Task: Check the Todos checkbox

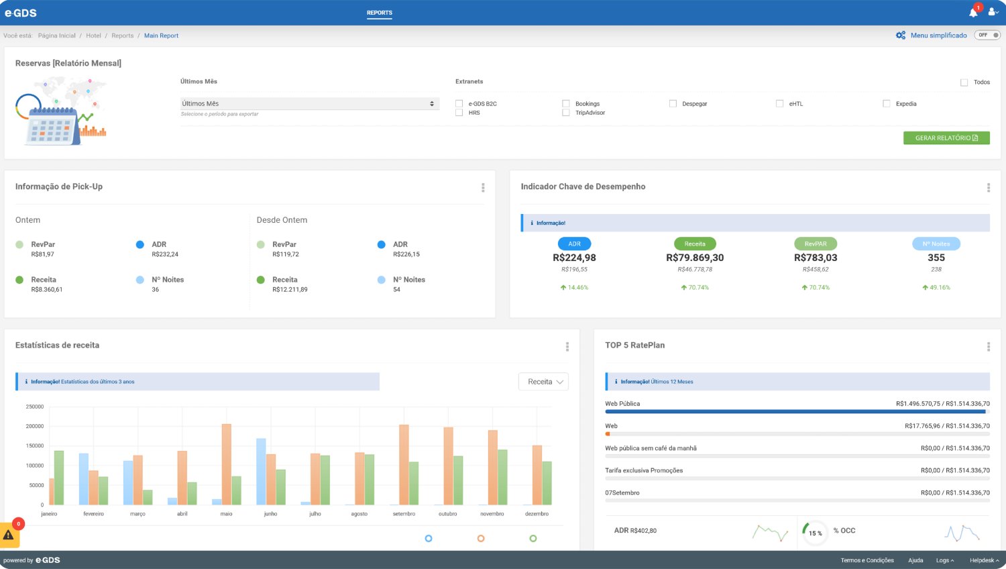Action: tap(964, 83)
